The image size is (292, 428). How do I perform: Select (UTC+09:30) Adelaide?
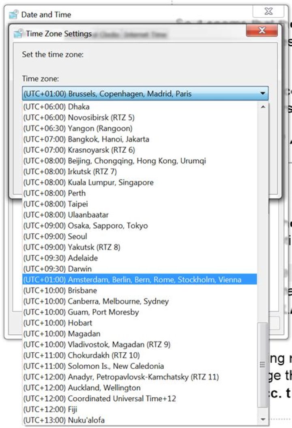[x=140, y=258]
